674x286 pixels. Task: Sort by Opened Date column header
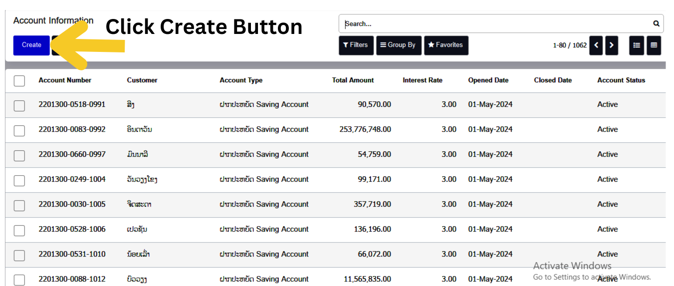(488, 80)
